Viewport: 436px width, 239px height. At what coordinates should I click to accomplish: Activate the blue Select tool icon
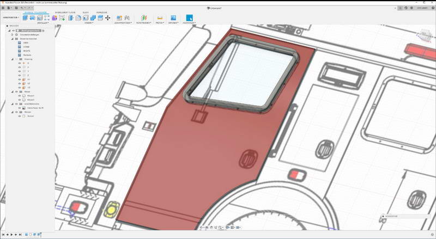pyautogui.click(x=189, y=18)
